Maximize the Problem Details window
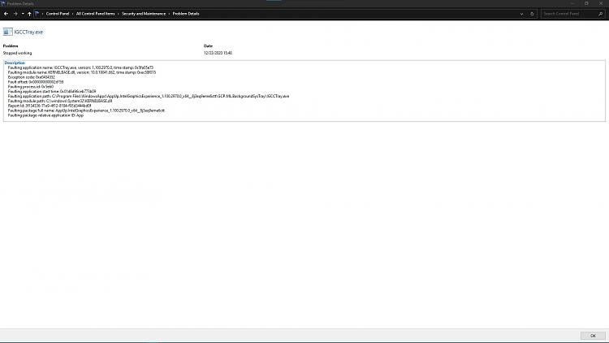This screenshot has height=343, width=609. point(586,3)
